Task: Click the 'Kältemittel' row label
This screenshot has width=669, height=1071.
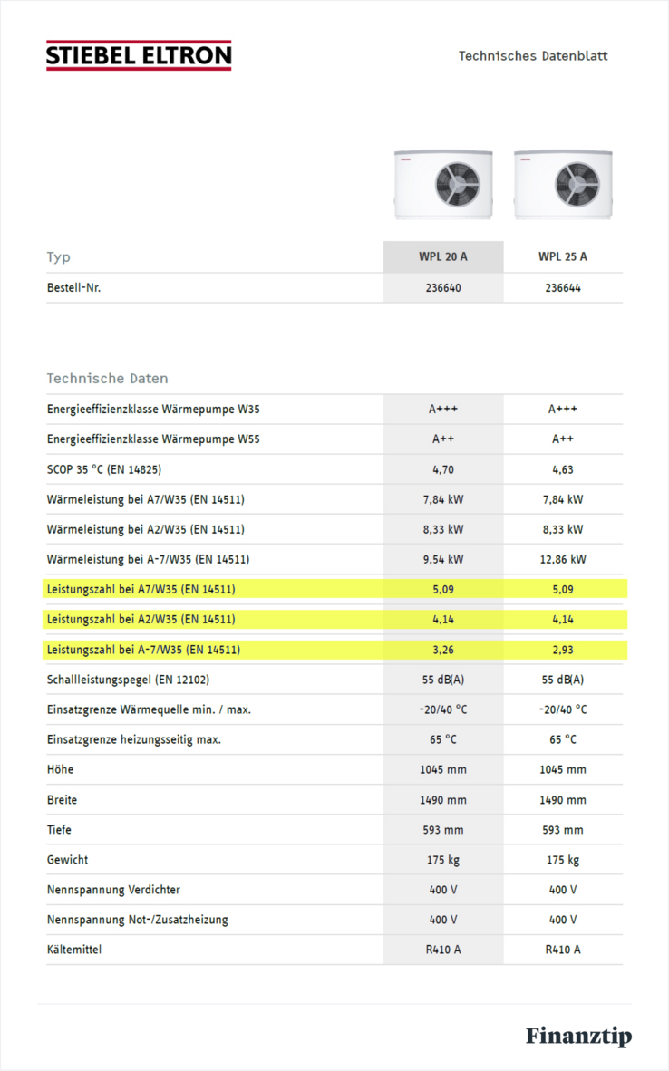Action: pyautogui.click(x=73, y=950)
